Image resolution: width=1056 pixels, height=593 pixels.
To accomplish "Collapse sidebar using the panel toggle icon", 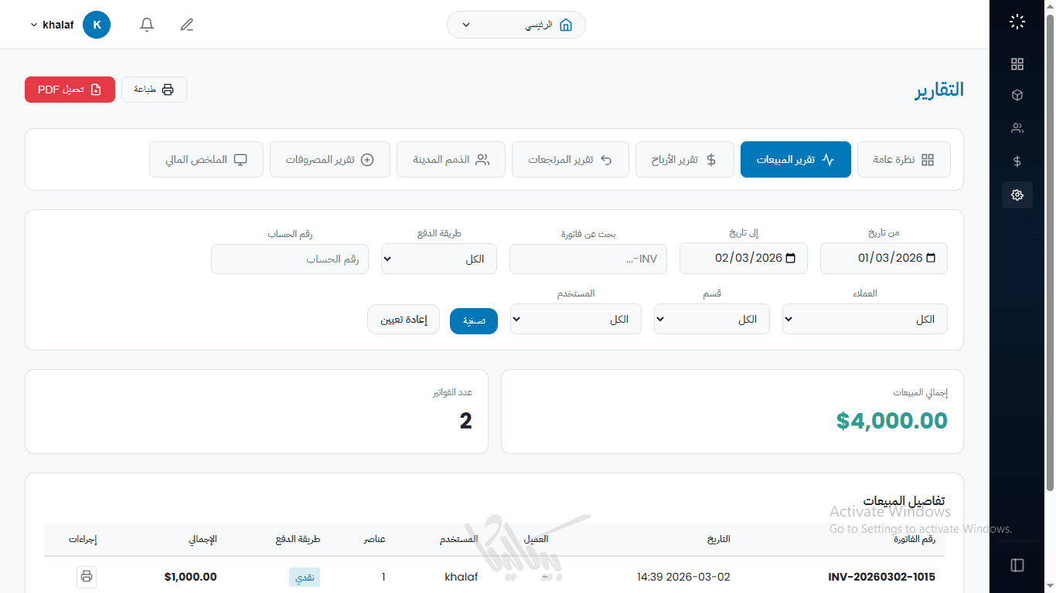I will 1017,565.
